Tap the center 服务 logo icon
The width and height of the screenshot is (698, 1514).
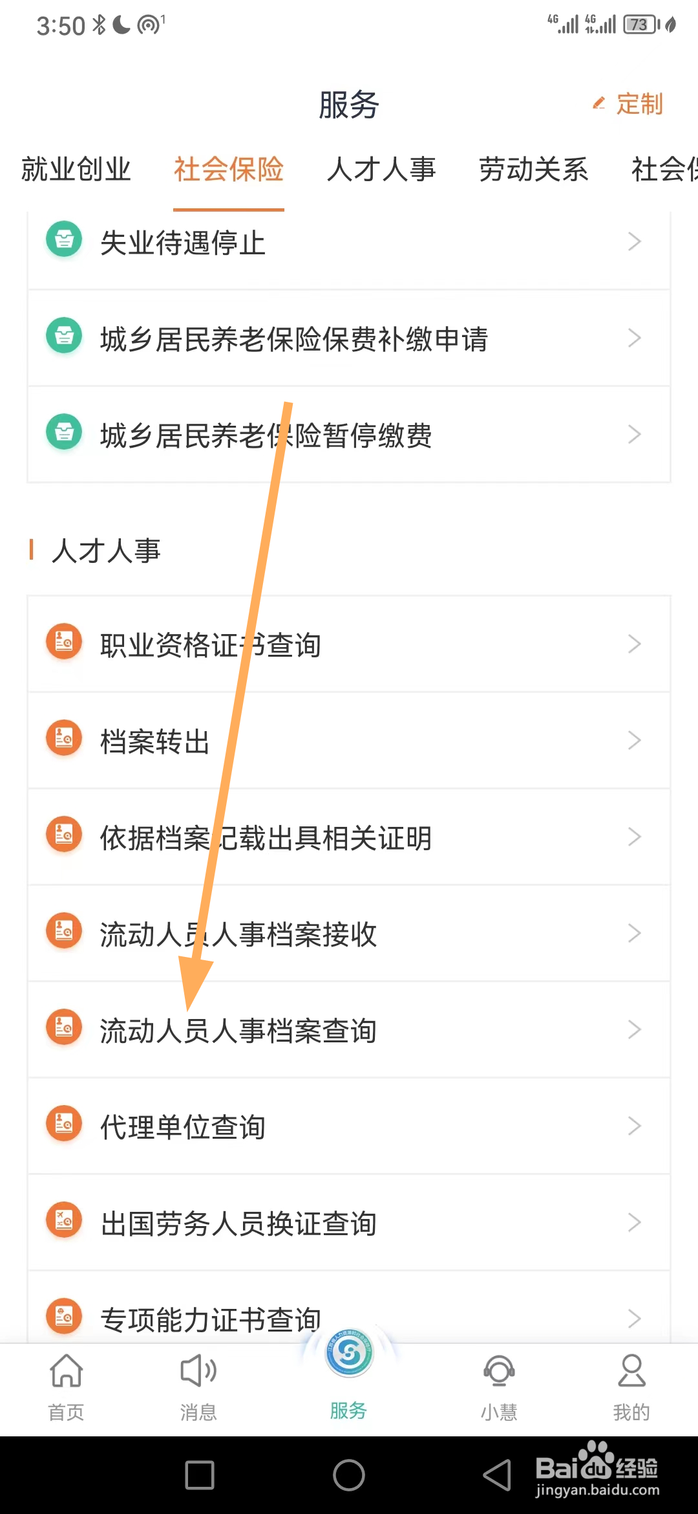coord(349,1352)
